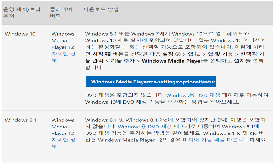Click the settings gear icon after '설정'
Screen dimensions: 273x163
coord(178,54)
